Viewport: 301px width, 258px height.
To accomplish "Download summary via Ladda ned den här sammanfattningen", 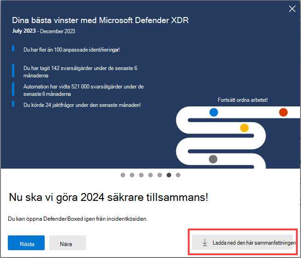I will point(242,242).
